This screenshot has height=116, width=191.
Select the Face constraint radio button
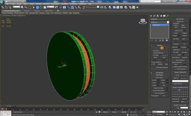[173, 27]
